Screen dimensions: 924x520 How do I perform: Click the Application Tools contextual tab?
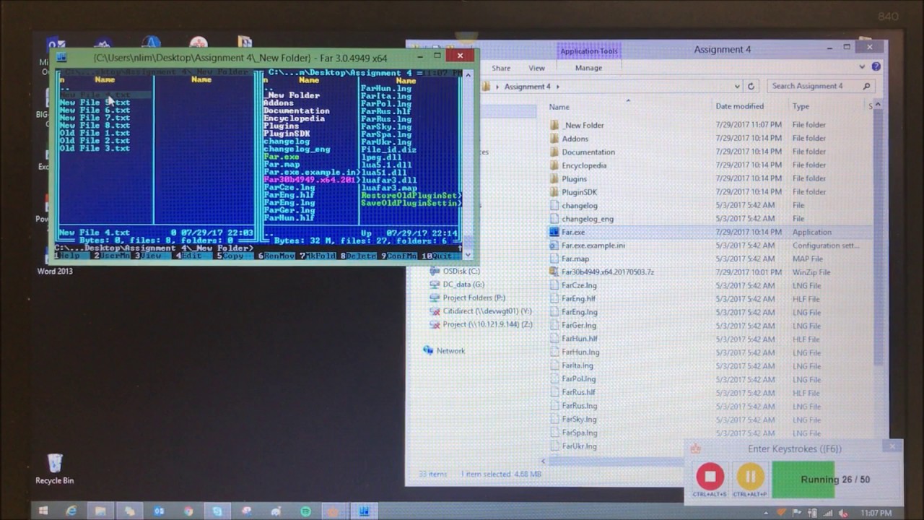click(589, 51)
